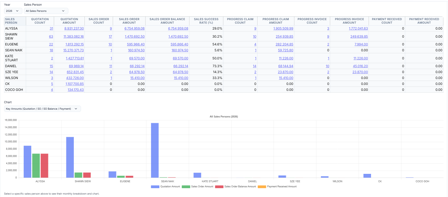Screen dimensions: 448x197
Task: Open SHAWN SIEW's sales order amount 1,470,692.50
Action: (135, 37)
